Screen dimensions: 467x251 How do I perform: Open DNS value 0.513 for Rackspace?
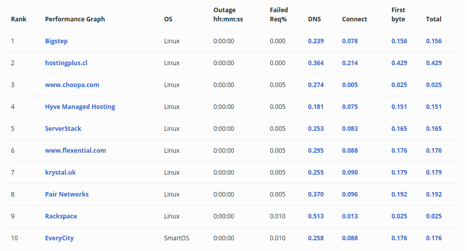(316, 216)
